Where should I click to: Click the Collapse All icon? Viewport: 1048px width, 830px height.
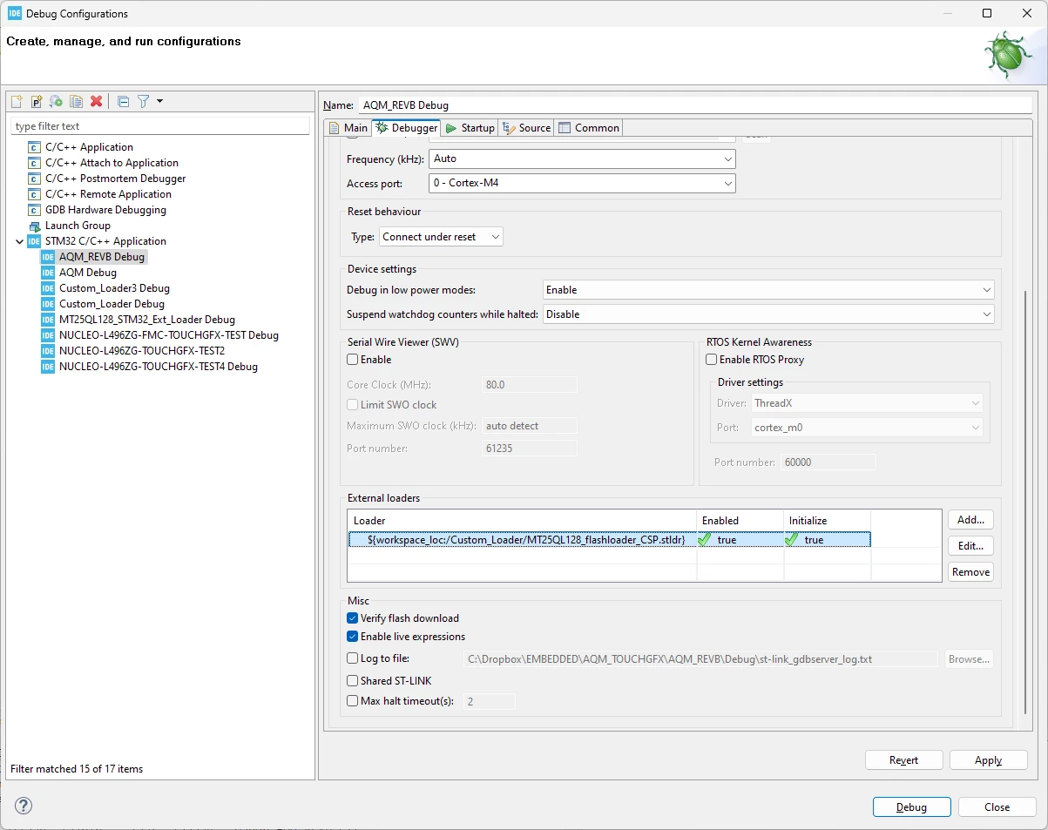click(x=123, y=101)
